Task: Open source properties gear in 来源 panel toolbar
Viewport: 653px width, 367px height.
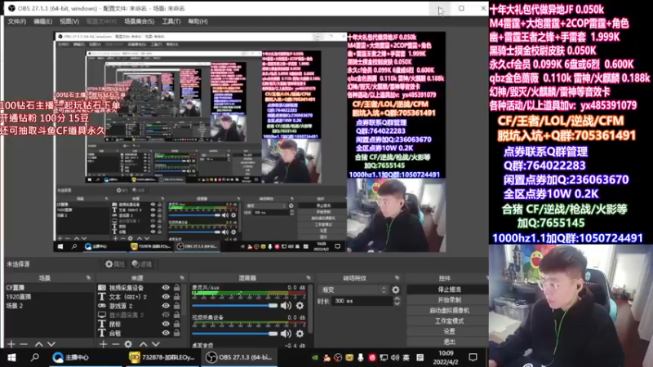Action: click(x=128, y=344)
